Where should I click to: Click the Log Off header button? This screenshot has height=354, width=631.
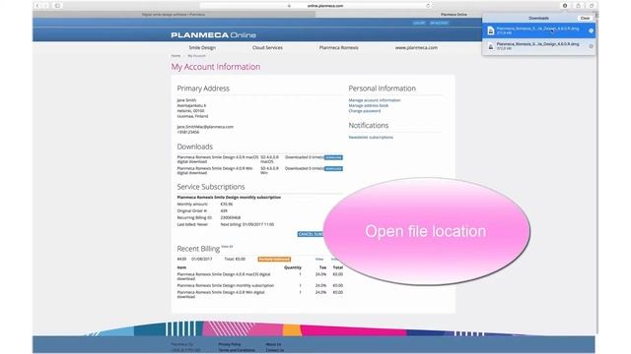point(419,23)
